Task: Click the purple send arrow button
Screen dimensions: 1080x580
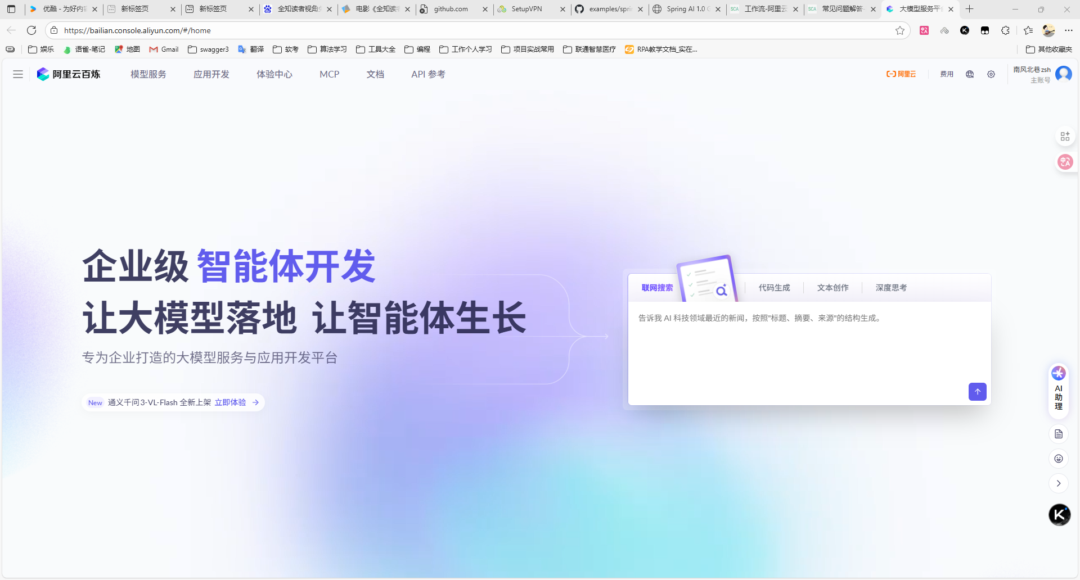Action: coord(978,392)
